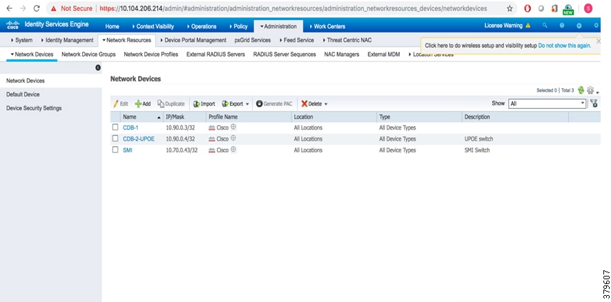This screenshot has height=302, width=611.
Task: Open search magnifier in ISE header
Action: pyautogui.click(x=545, y=26)
